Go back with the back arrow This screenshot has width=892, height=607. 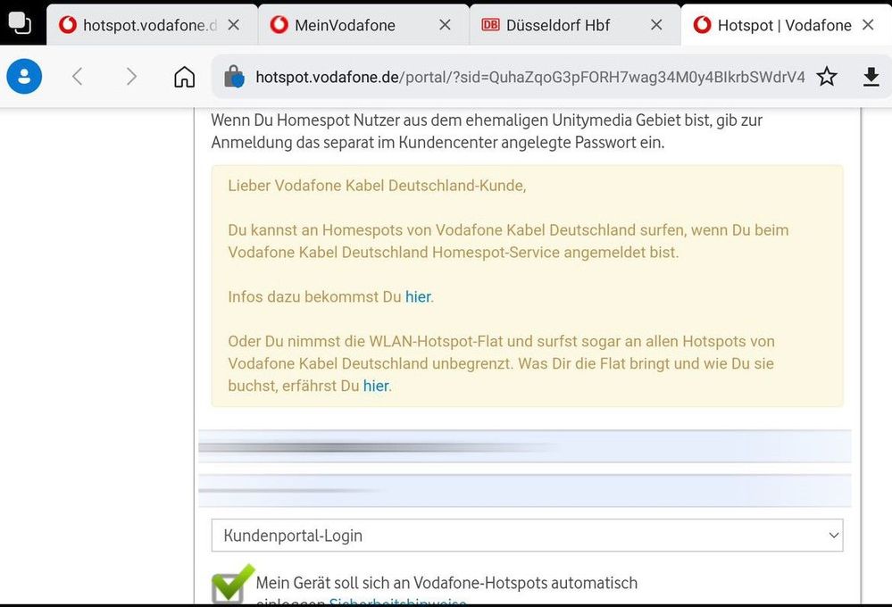(78, 76)
